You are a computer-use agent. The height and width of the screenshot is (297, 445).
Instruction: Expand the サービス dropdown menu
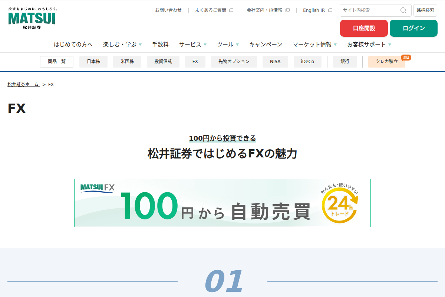pos(192,44)
